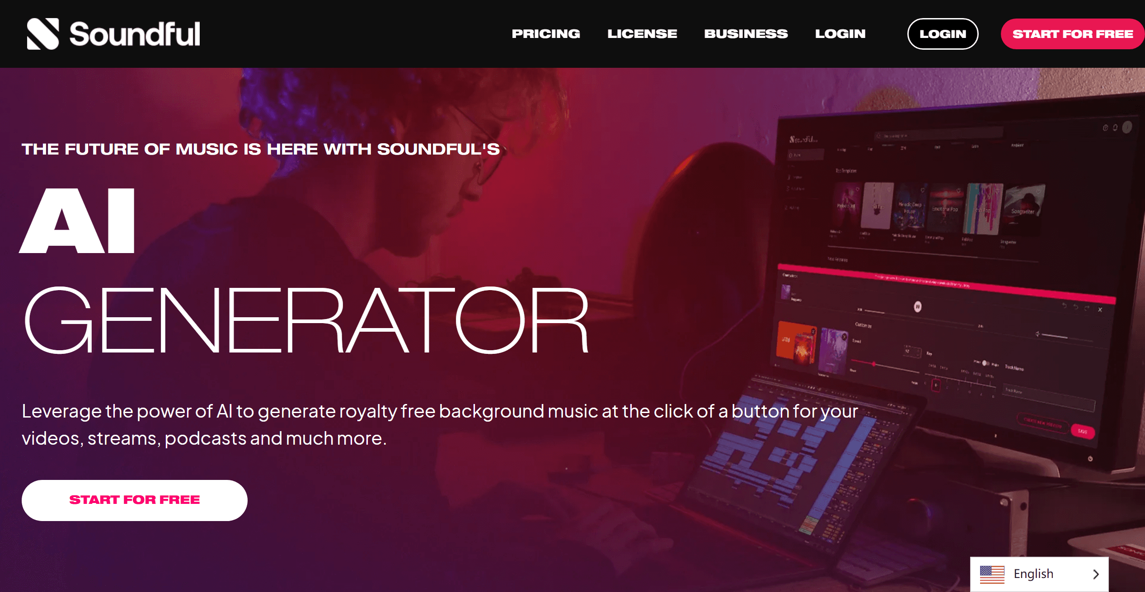
Task: Select the Emotional Pop template card
Action: (x=945, y=208)
